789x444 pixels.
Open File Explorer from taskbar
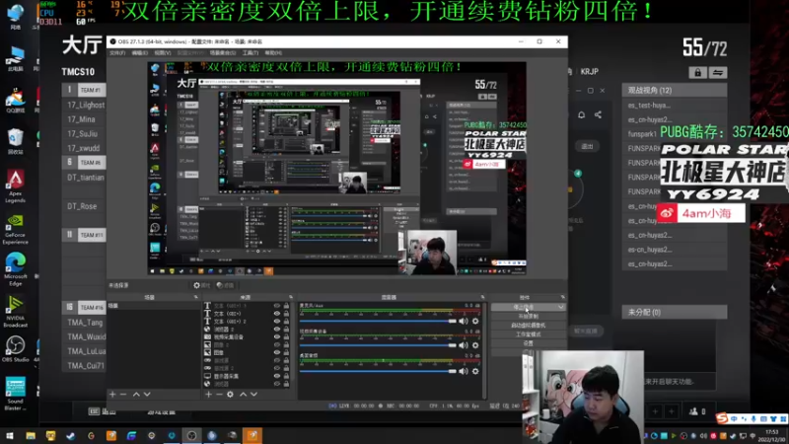pos(31,435)
